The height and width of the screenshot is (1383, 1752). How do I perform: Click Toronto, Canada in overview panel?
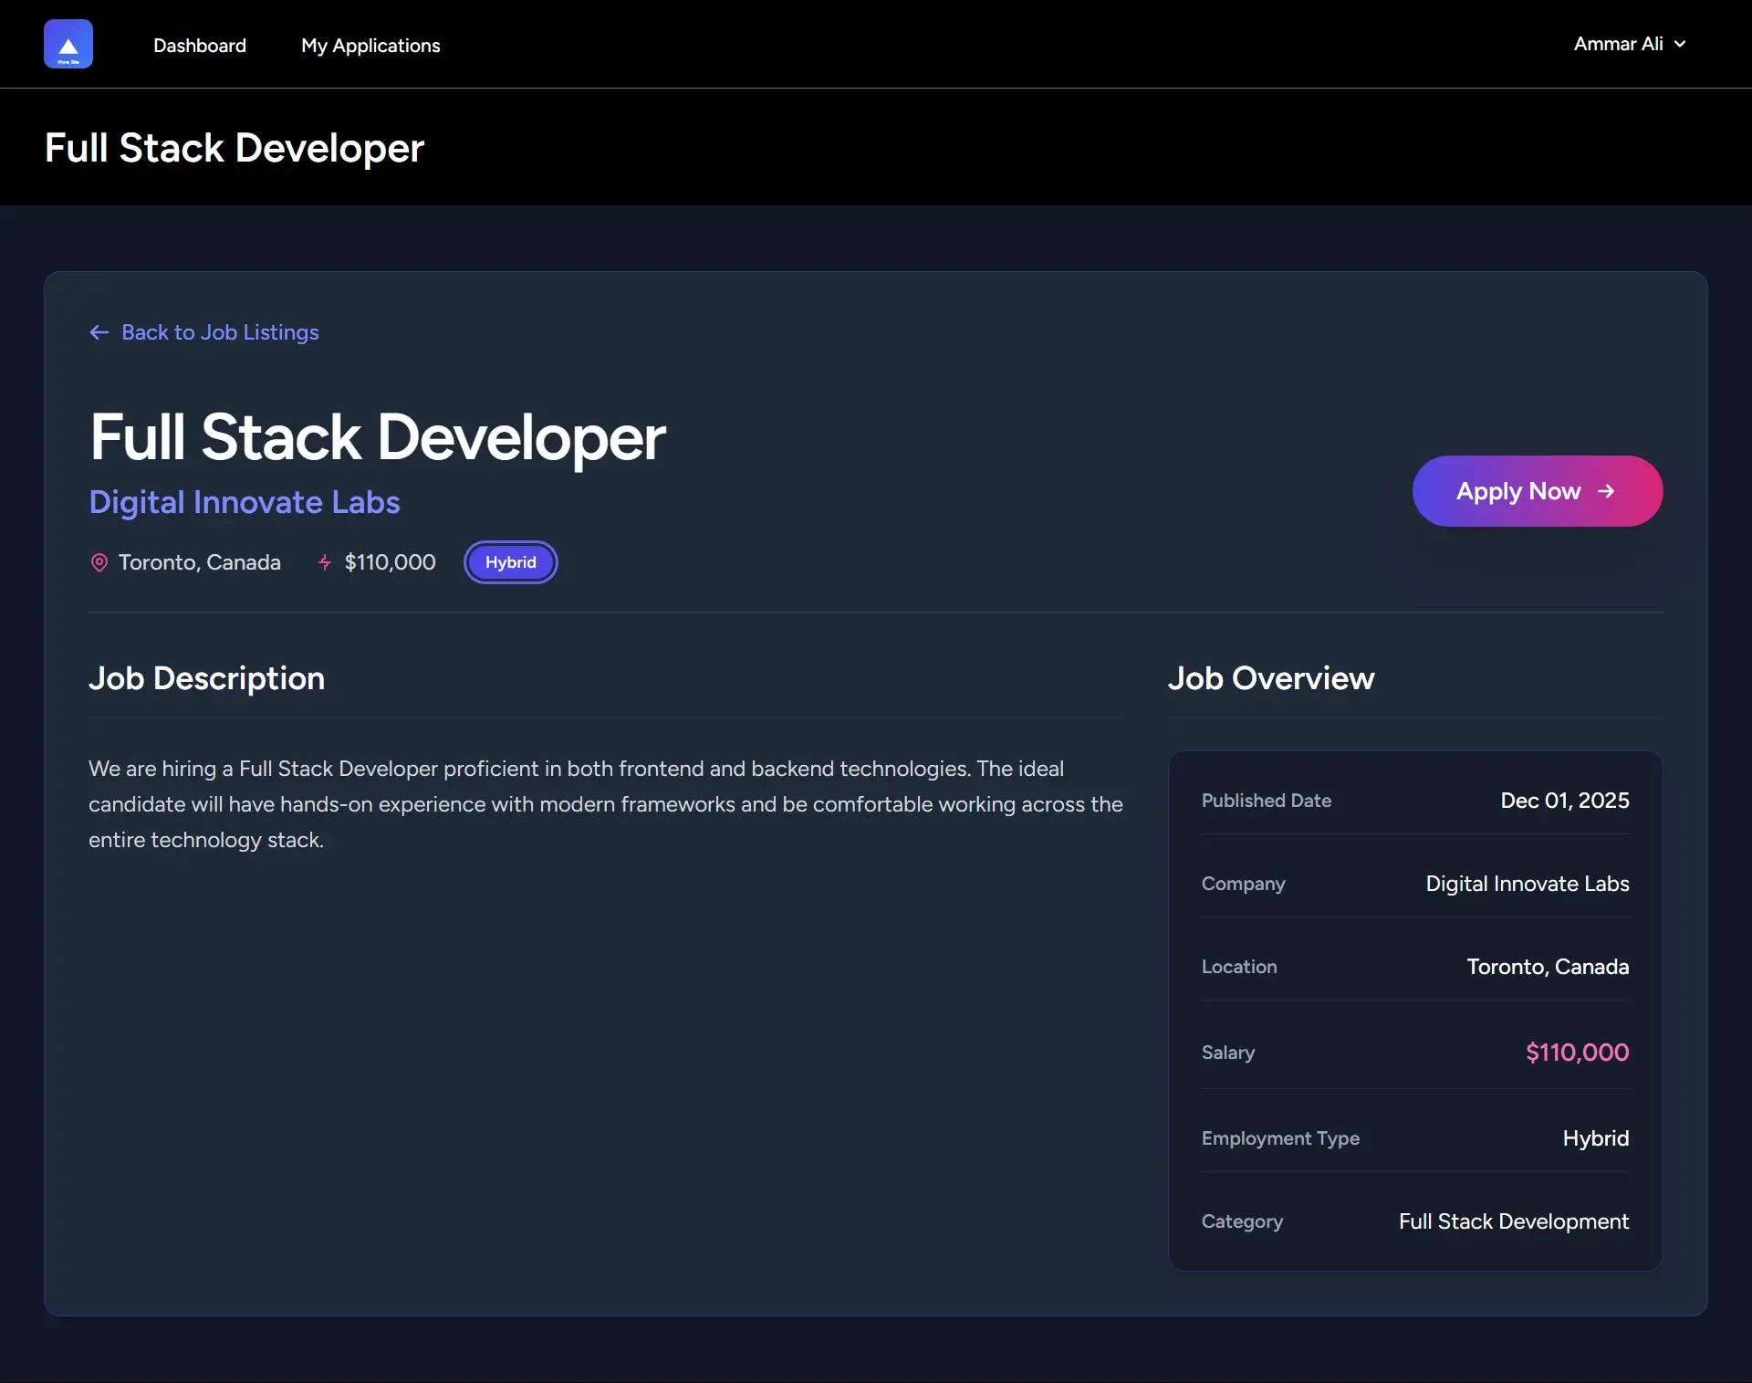point(1548,967)
